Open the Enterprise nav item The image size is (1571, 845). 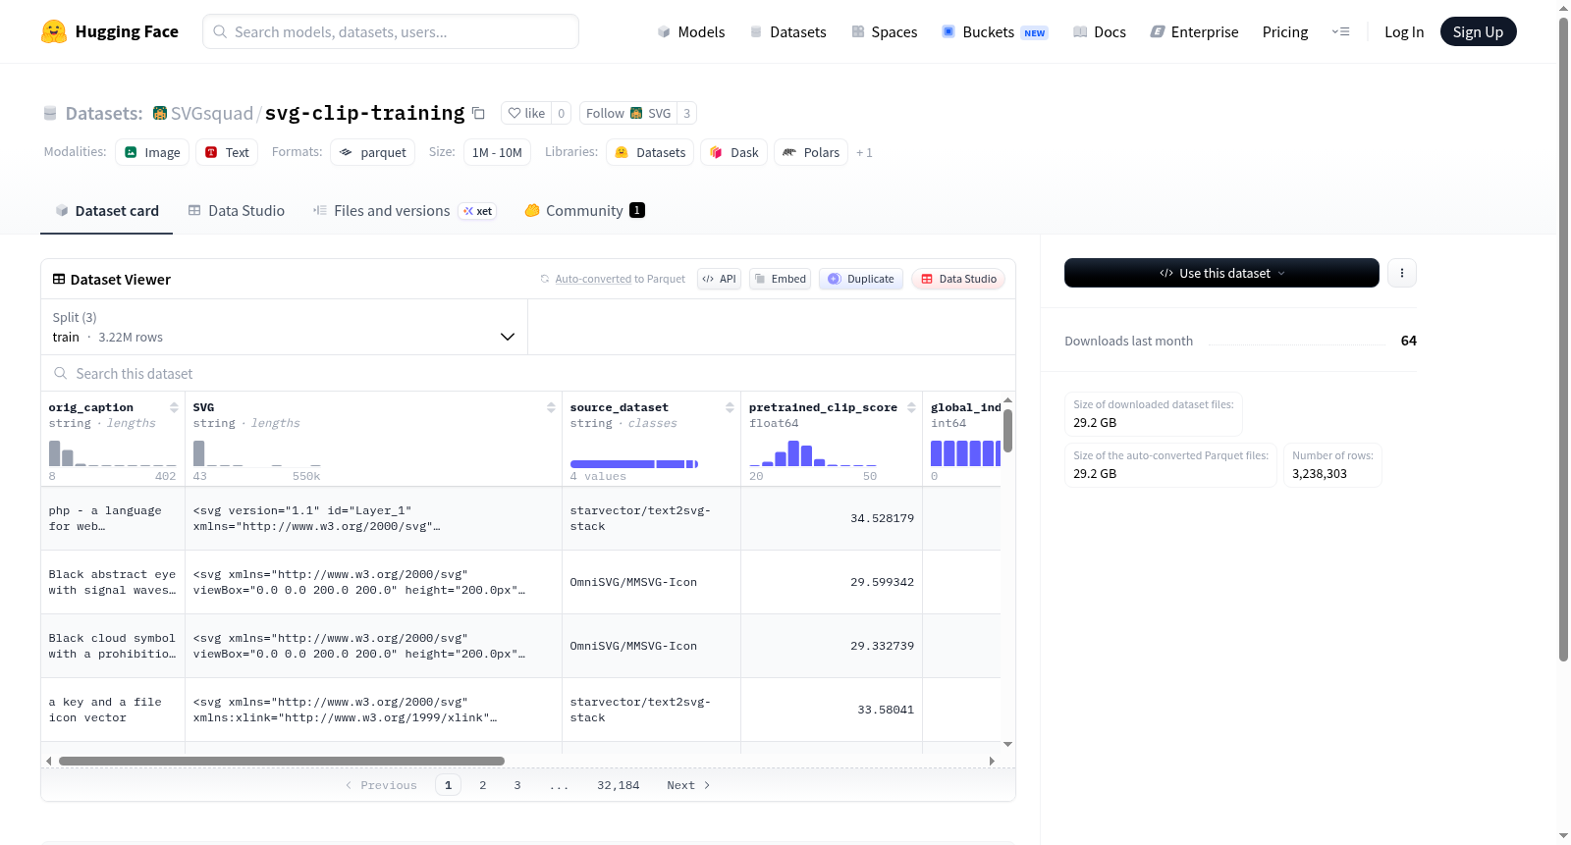tap(1195, 31)
